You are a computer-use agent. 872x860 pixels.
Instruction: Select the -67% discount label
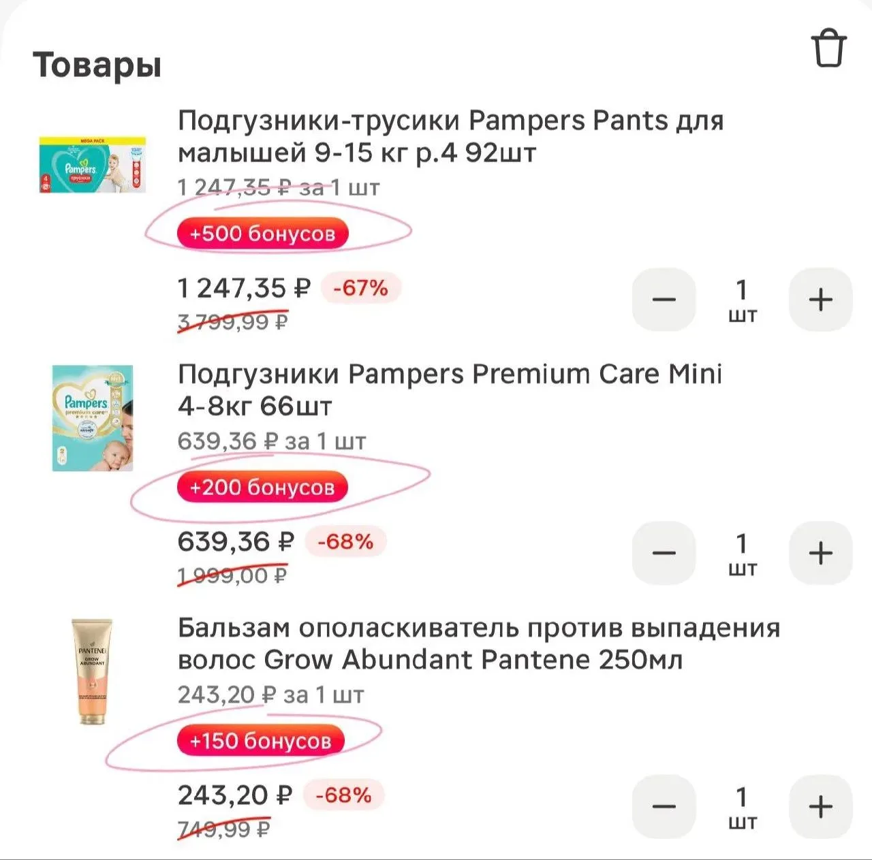[361, 288]
